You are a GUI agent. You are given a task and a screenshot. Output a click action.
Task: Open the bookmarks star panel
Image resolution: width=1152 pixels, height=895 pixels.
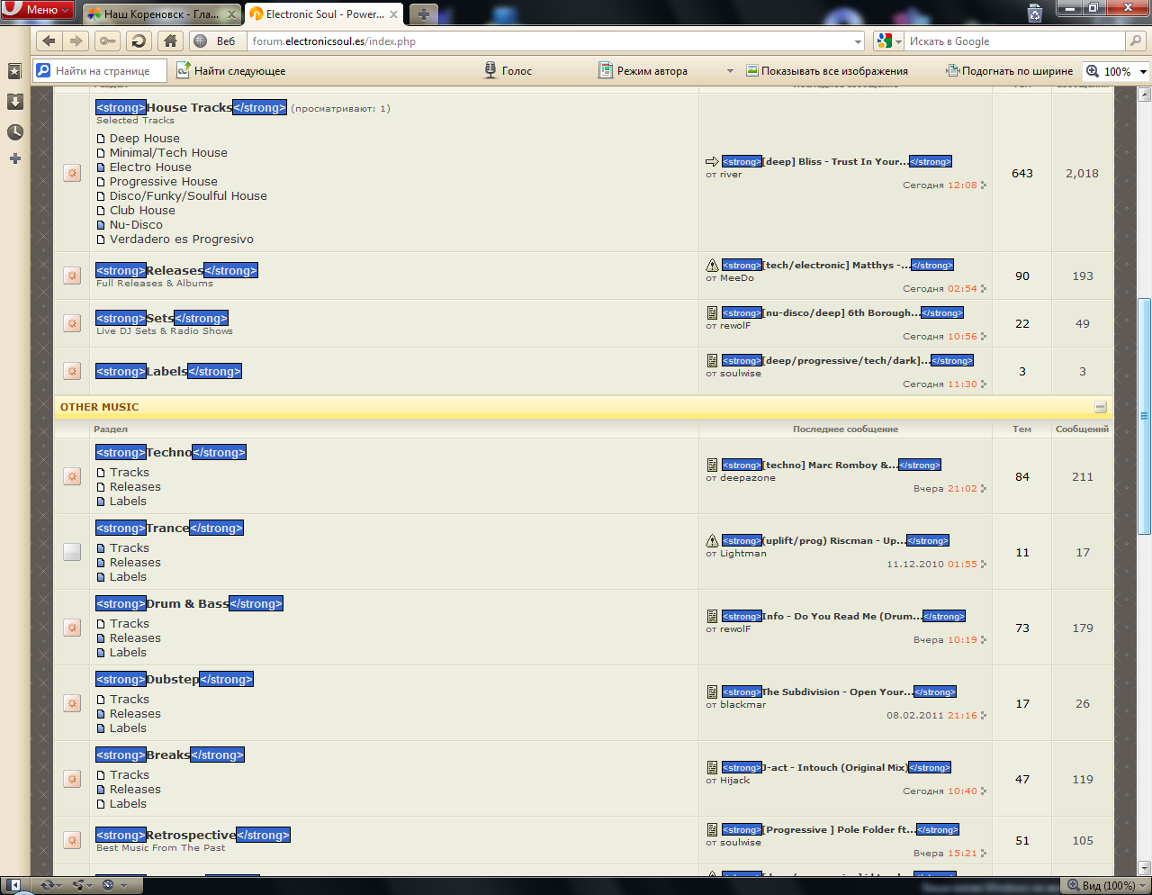coord(14,71)
